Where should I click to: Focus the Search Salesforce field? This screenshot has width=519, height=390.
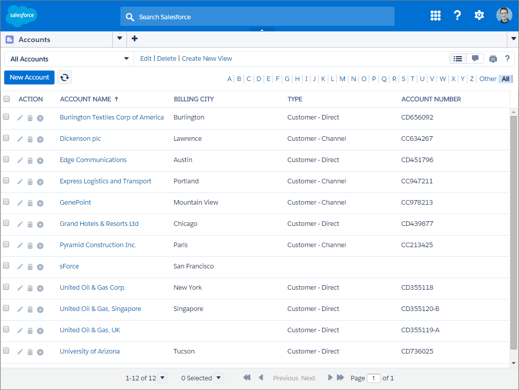(257, 17)
